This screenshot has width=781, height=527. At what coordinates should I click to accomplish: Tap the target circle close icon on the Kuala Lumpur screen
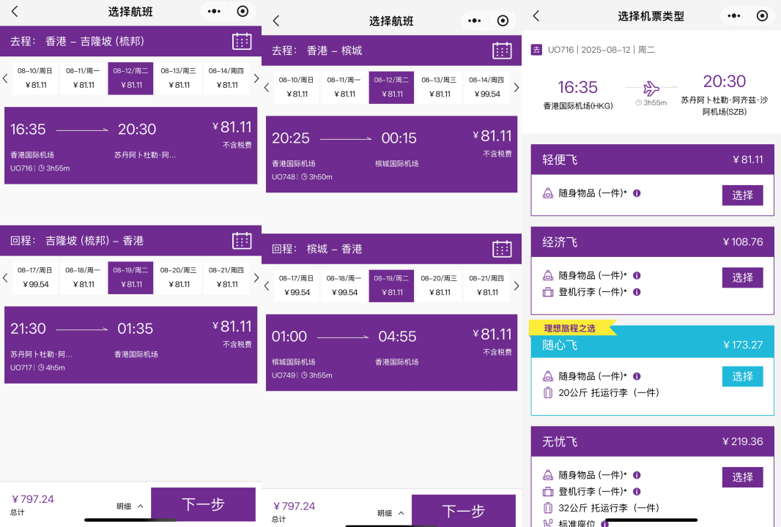click(243, 11)
